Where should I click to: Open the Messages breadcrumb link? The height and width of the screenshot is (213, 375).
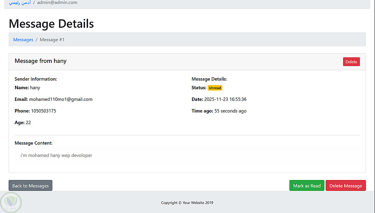tap(23, 40)
